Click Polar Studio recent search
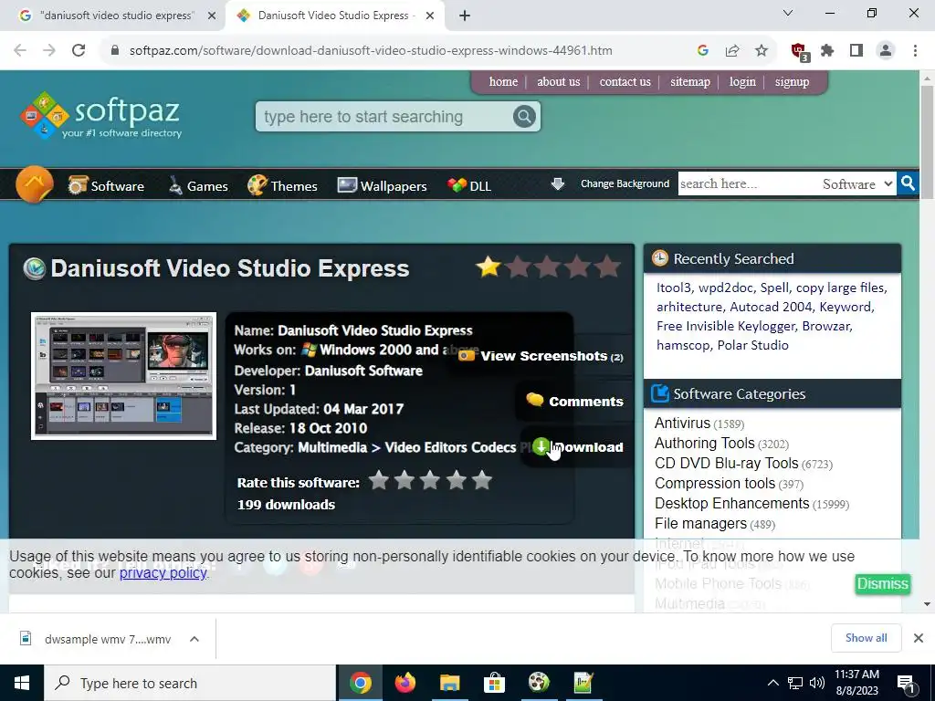Screen dimensions: 935x701 tap(752, 345)
